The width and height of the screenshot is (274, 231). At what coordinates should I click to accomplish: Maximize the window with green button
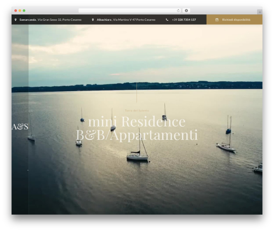[x=24, y=10]
